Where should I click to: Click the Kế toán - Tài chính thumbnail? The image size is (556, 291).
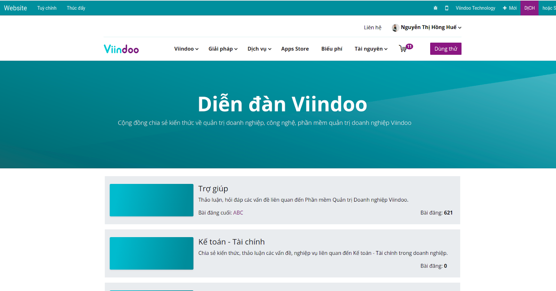(x=152, y=253)
